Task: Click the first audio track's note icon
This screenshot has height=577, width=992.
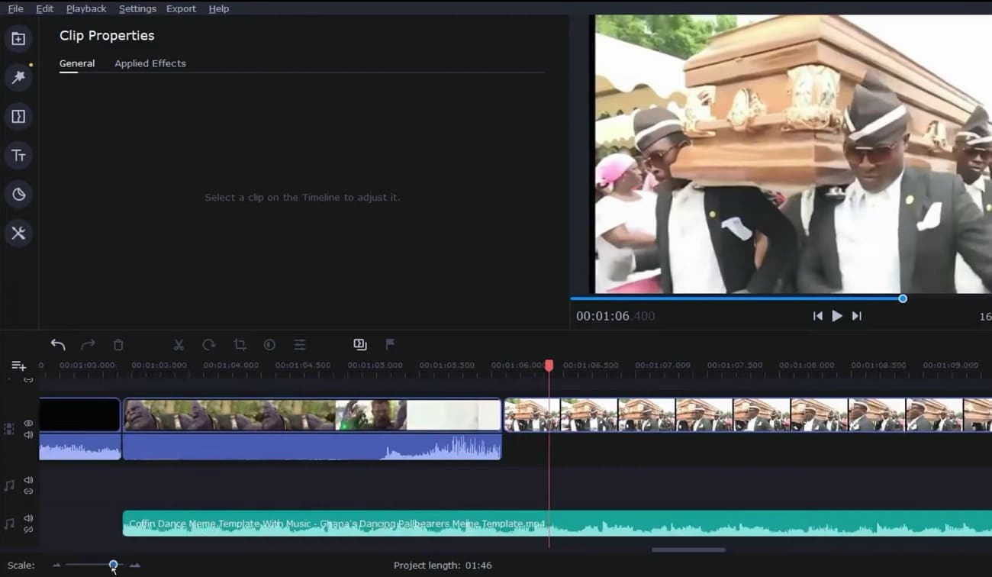Action: point(9,485)
